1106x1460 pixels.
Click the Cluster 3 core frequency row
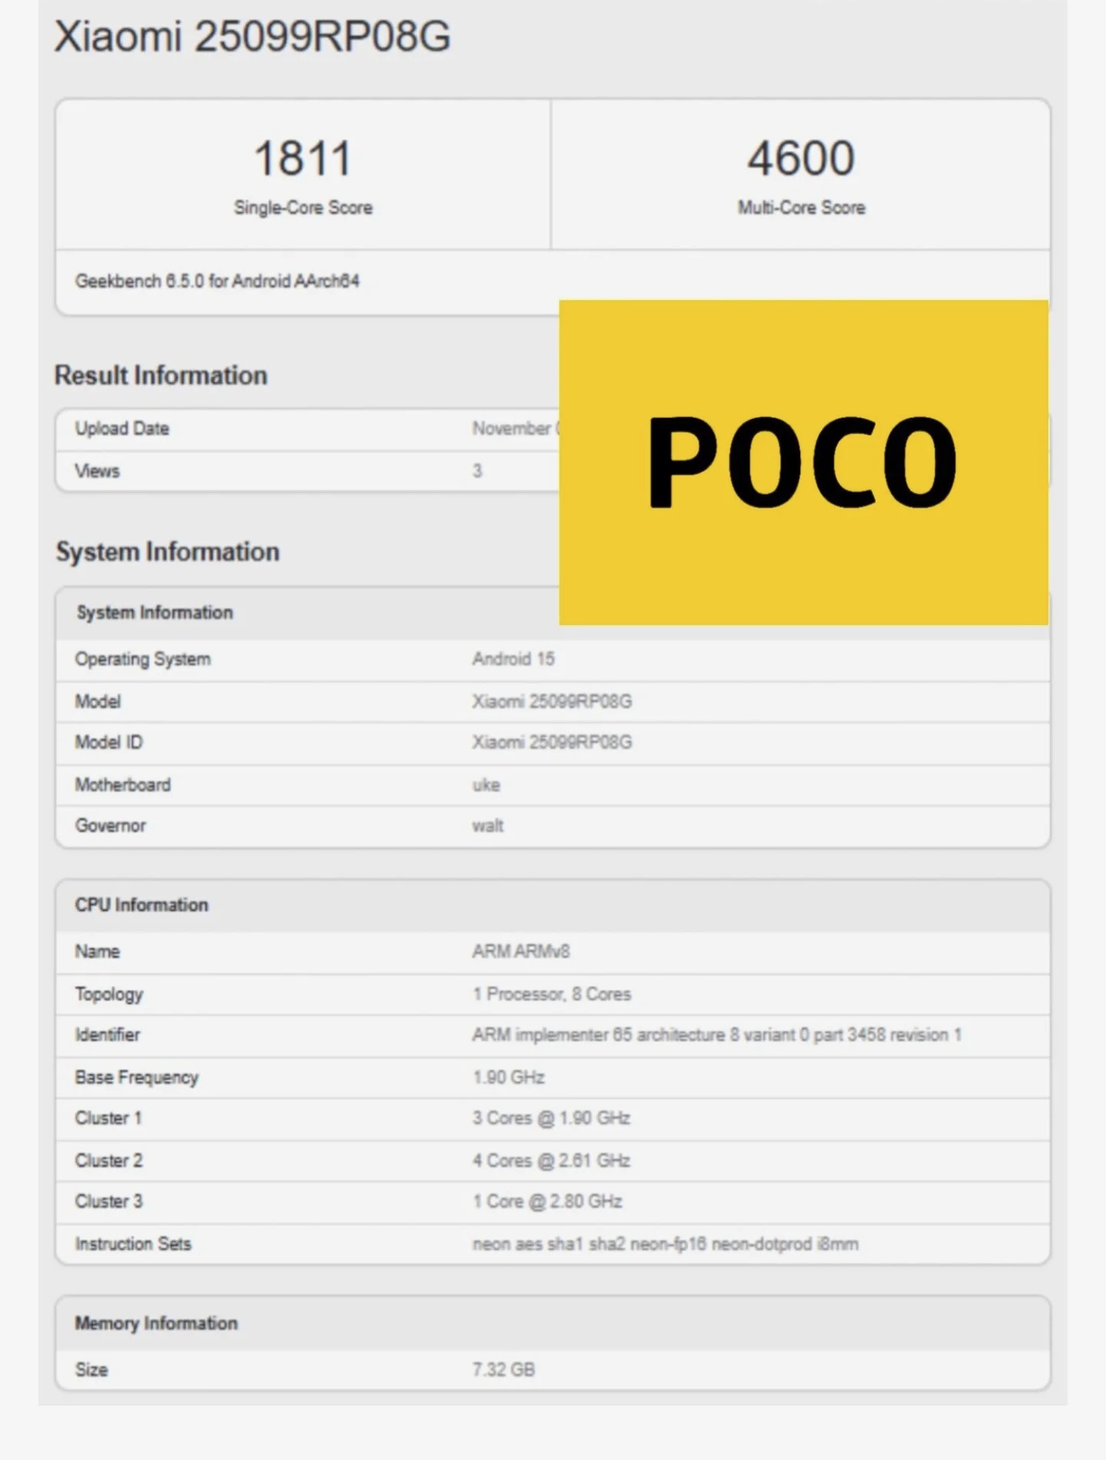553,1201
